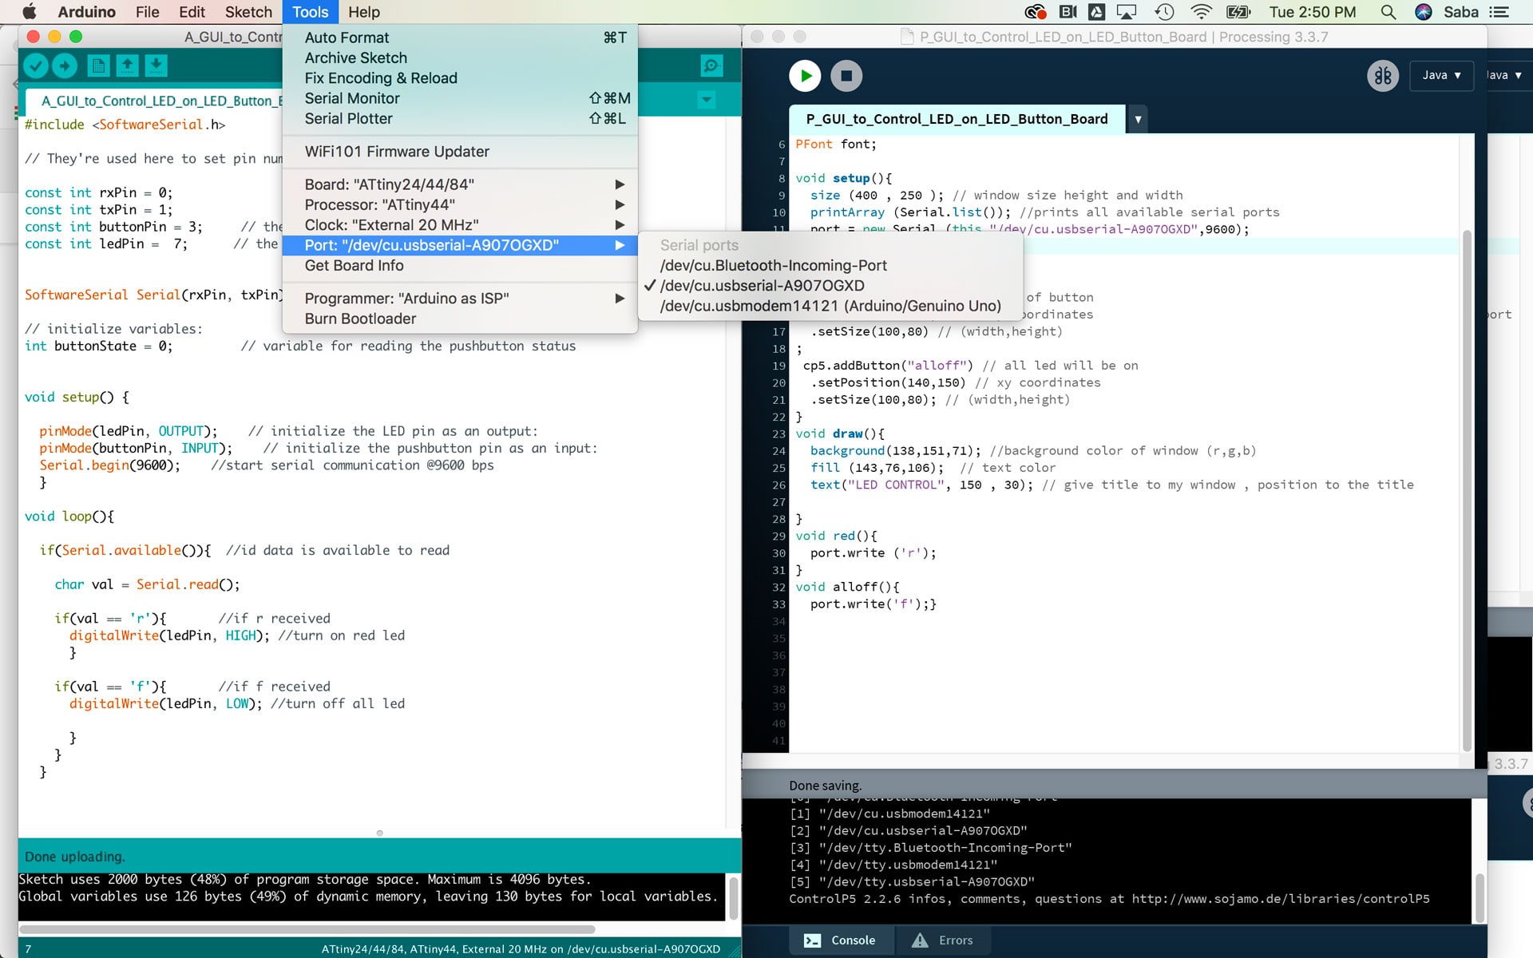Click the 'void loop(){' line in Arduino

tap(69, 517)
